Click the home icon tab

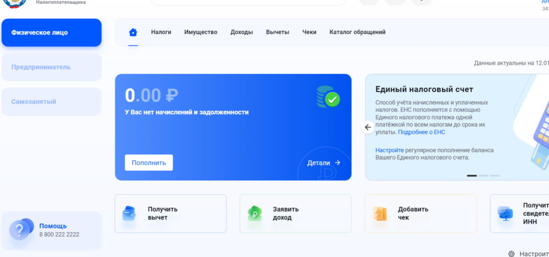(x=133, y=32)
